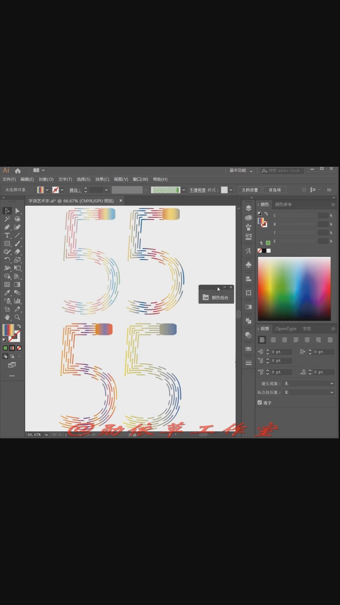Image resolution: width=340 pixels, height=605 pixels.
Task: Switch to Draw Normal mode
Action: tap(5, 356)
